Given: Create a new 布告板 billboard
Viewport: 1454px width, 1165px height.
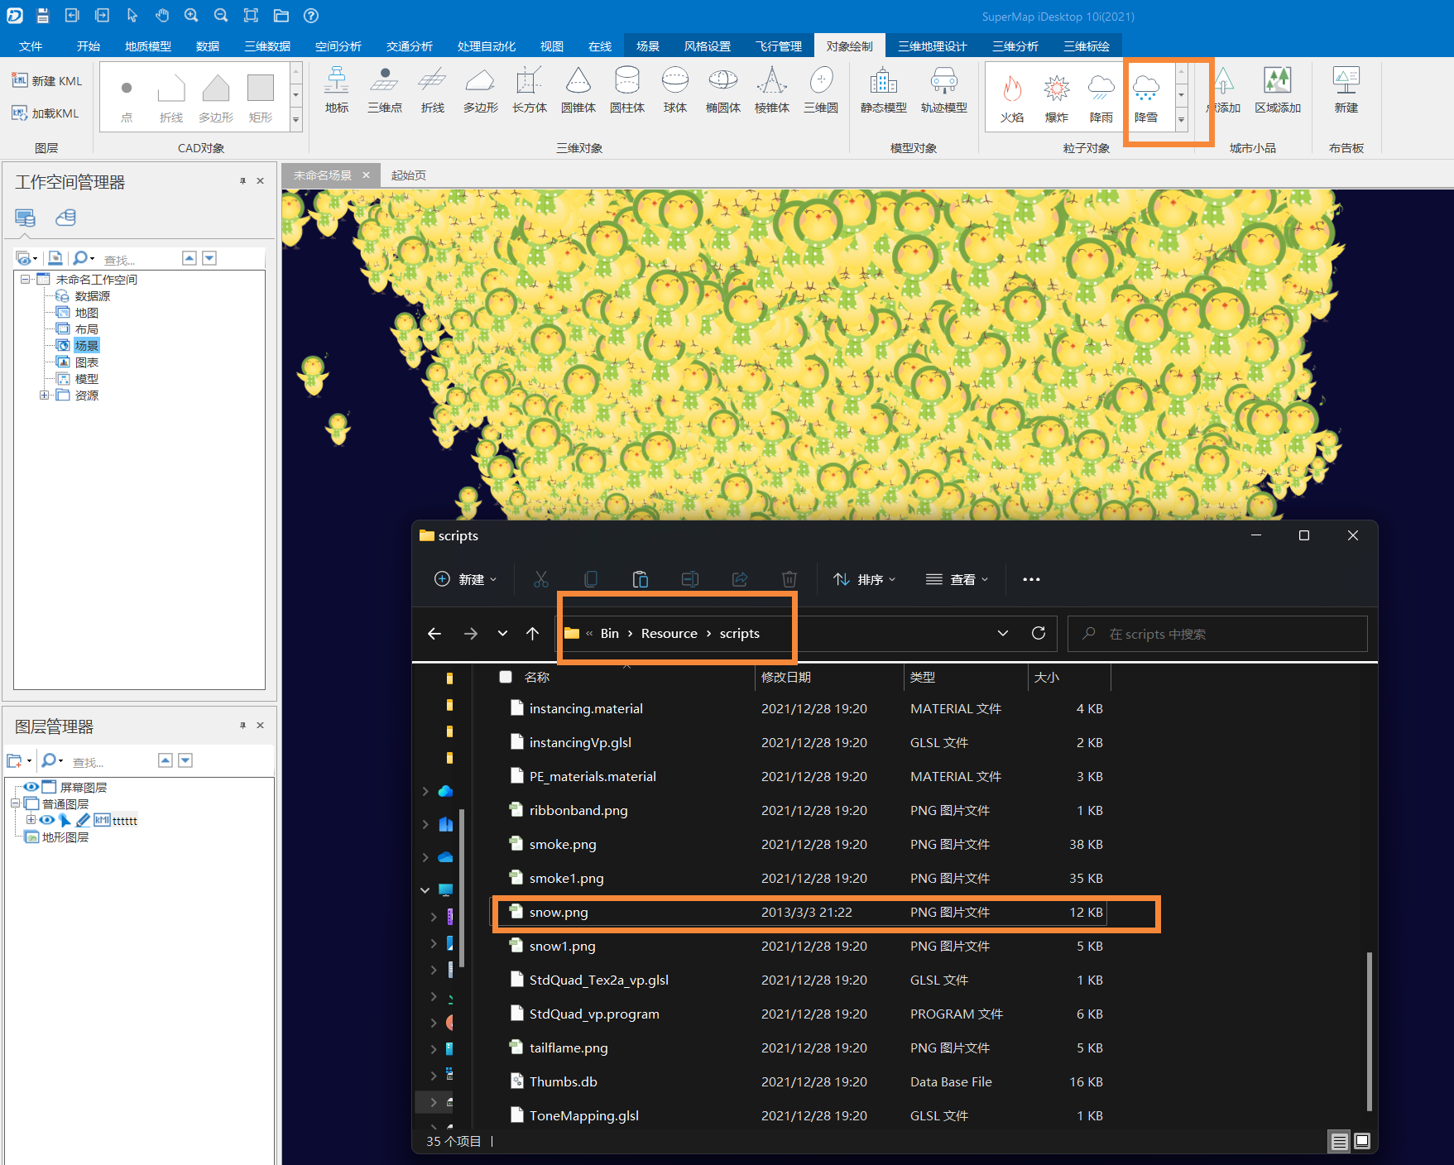Looking at the screenshot, I should coord(1346,91).
